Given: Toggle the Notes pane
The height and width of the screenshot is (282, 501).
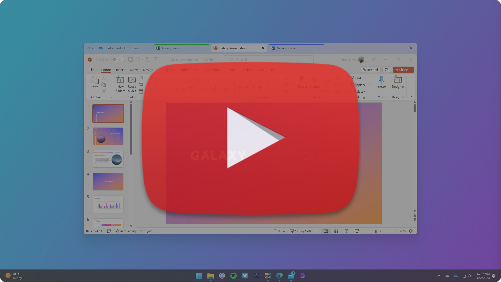Looking at the screenshot, I should (x=279, y=231).
